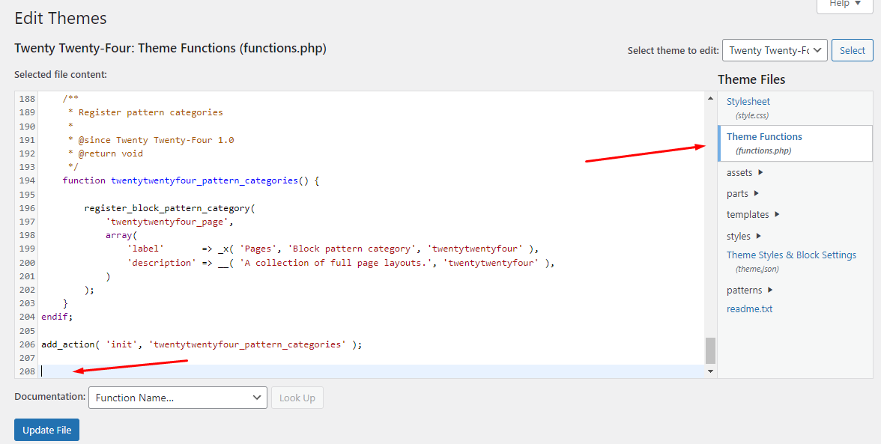Click '@since Twenty Twenty-Four 1.0' comment line
The width and height of the screenshot is (881, 444).
[x=151, y=140]
